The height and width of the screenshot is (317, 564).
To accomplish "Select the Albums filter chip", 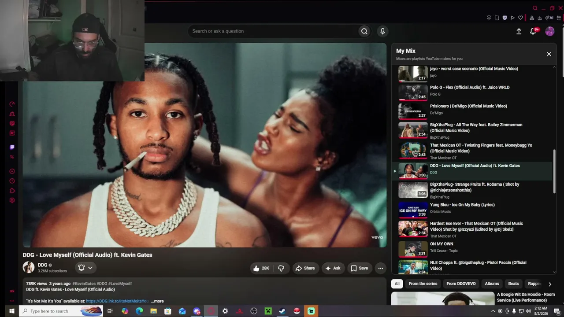I will click(492, 284).
